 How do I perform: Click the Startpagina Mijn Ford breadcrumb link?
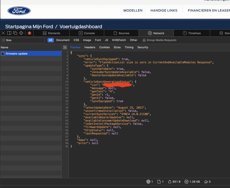tap(29, 26)
